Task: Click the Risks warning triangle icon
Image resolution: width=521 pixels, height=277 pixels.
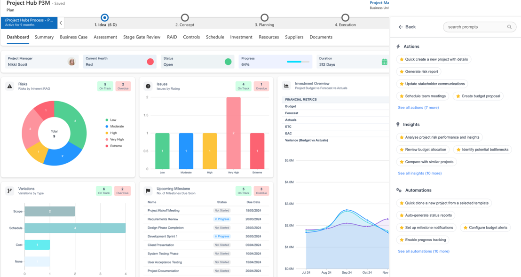Action: coord(9,87)
